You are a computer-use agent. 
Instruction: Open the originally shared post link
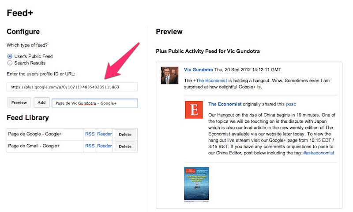click(x=290, y=104)
